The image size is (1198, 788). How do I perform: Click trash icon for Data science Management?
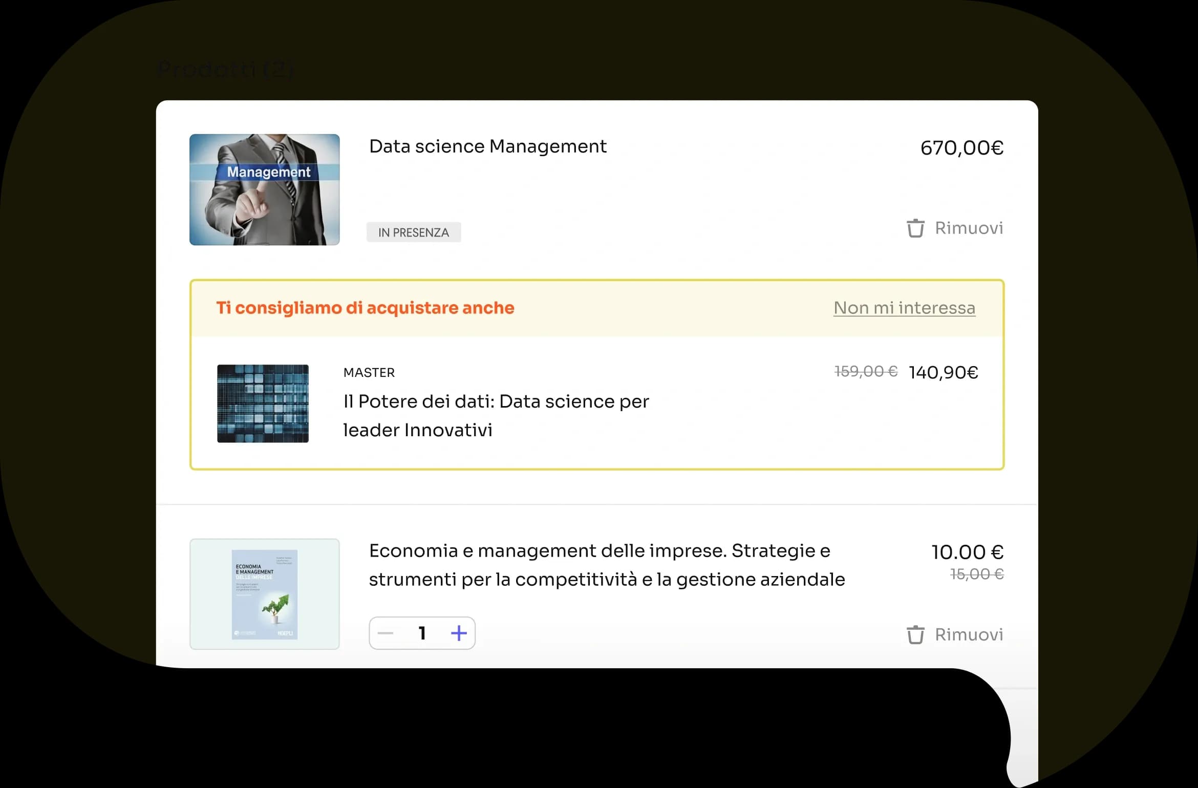pyautogui.click(x=915, y=228)
